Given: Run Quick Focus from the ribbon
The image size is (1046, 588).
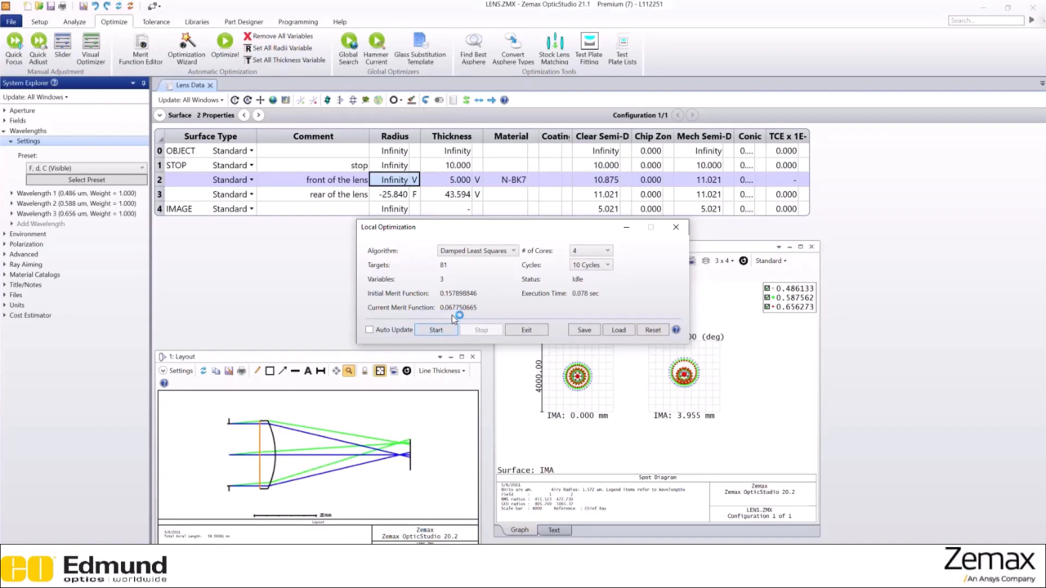Looking at the screenshot, I should [x=14, y=49].
